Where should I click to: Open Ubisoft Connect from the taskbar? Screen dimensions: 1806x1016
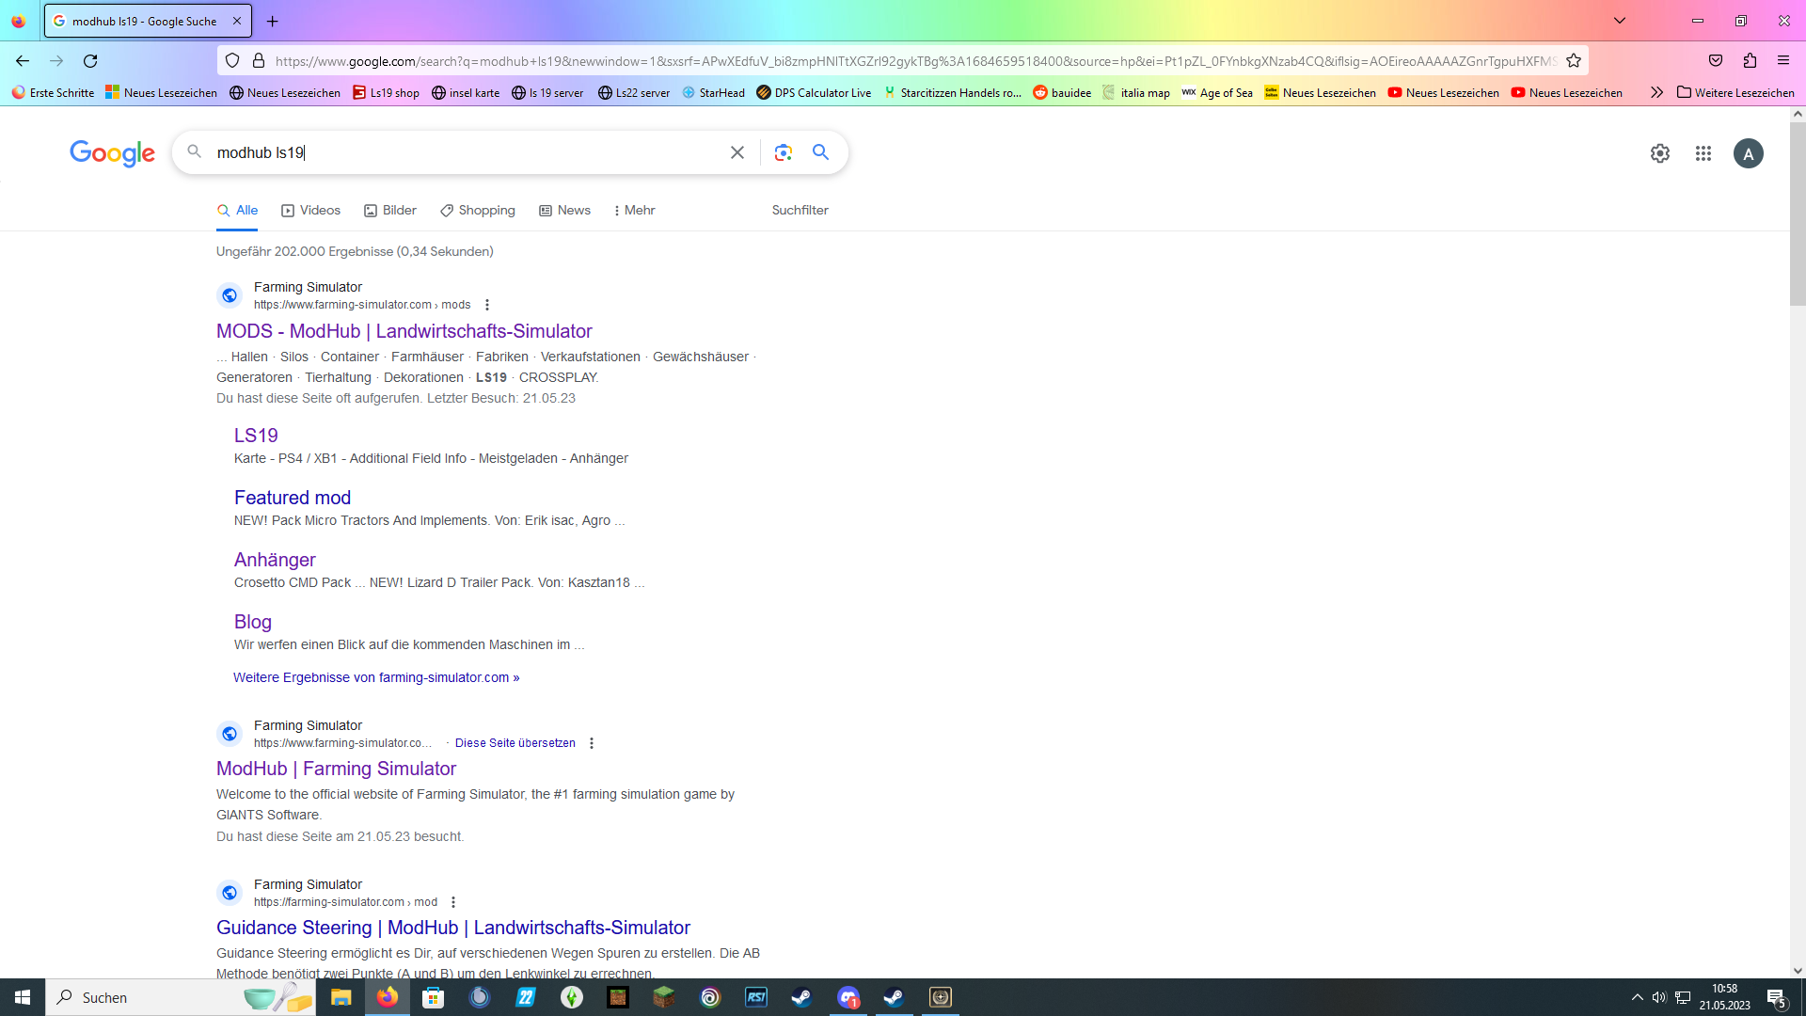click(x=710, y=997)
